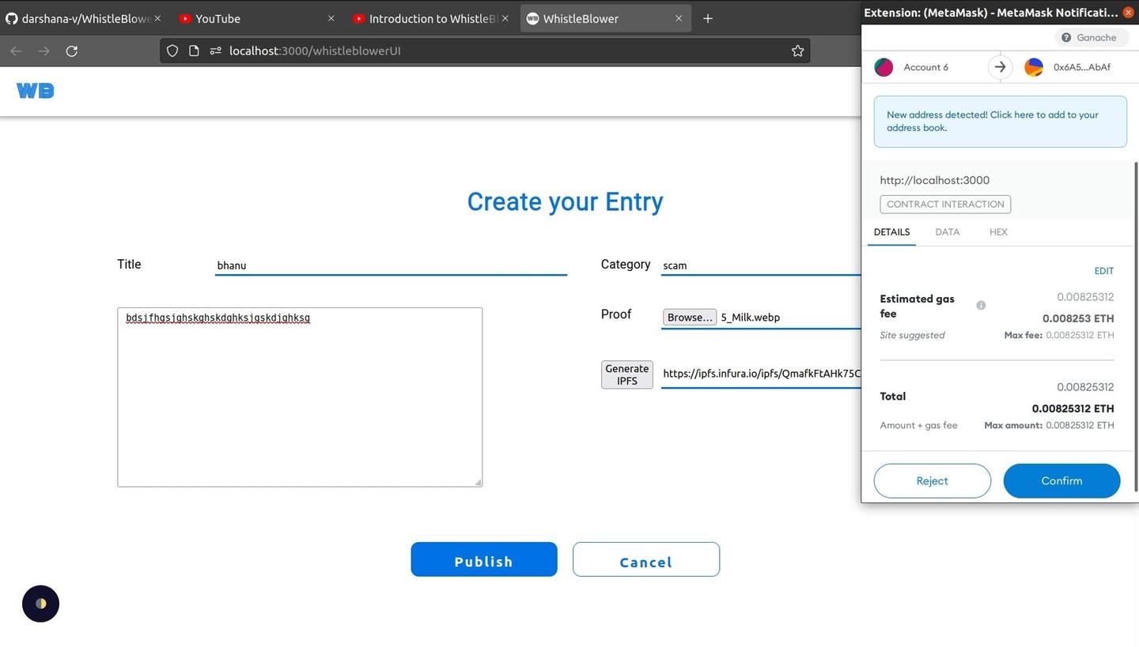Click the Browse file button for Proof
This screenshot has height=647, width=1139.
690,317
